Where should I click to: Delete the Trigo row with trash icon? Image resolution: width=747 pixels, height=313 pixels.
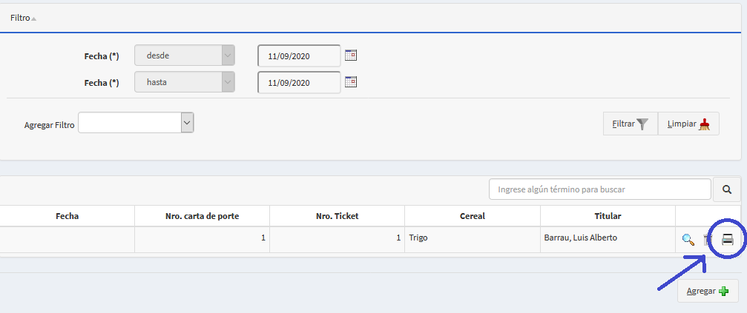click(708, 239)
